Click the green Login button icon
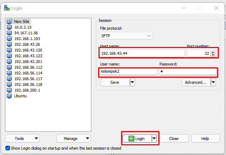 tap(131, 138)
